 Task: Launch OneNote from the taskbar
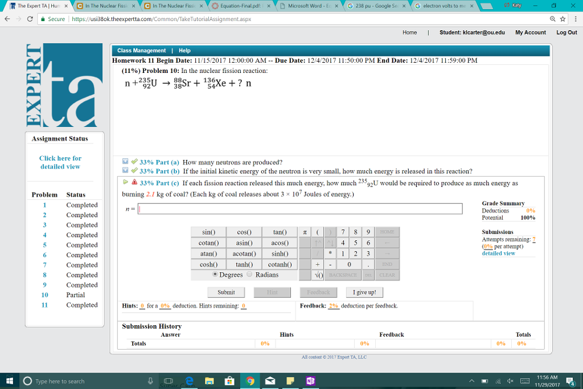coord(310,381)
